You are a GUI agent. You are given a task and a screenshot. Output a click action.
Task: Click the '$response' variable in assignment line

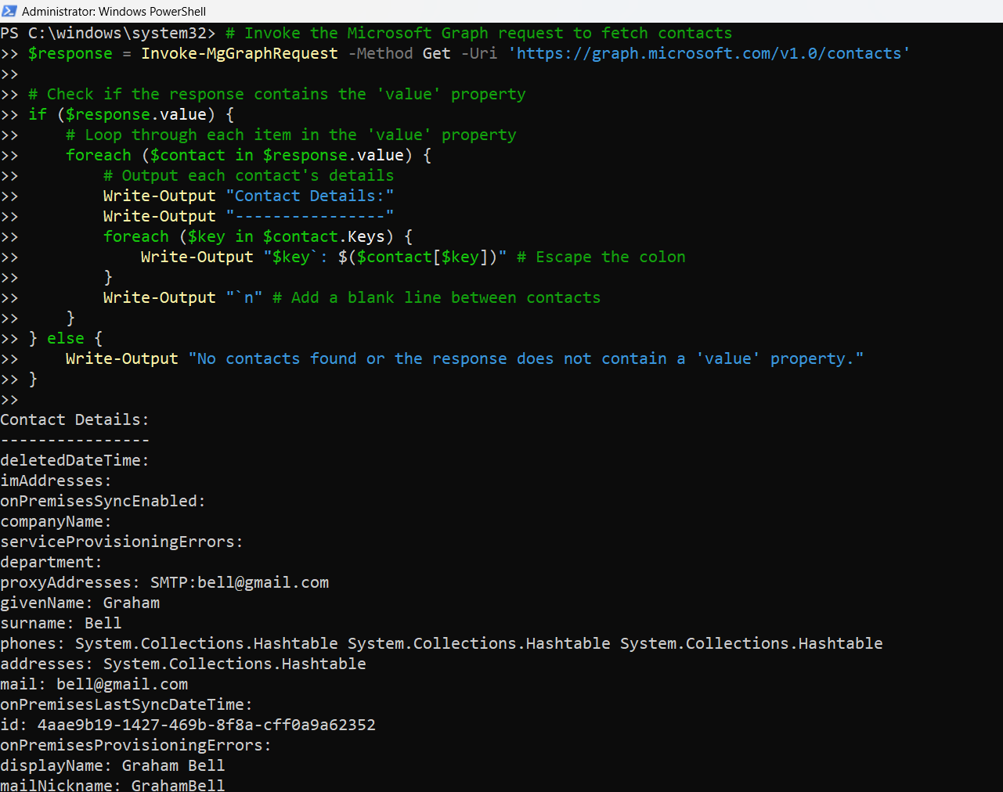pos(70,53)
